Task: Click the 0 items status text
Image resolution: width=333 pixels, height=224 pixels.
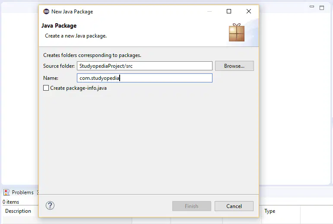Action: [11, 202]
